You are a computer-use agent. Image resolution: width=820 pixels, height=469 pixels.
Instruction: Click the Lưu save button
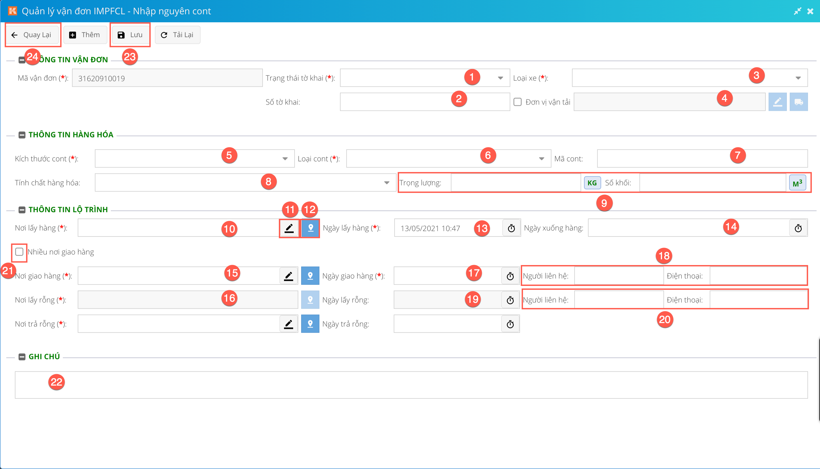130,35
